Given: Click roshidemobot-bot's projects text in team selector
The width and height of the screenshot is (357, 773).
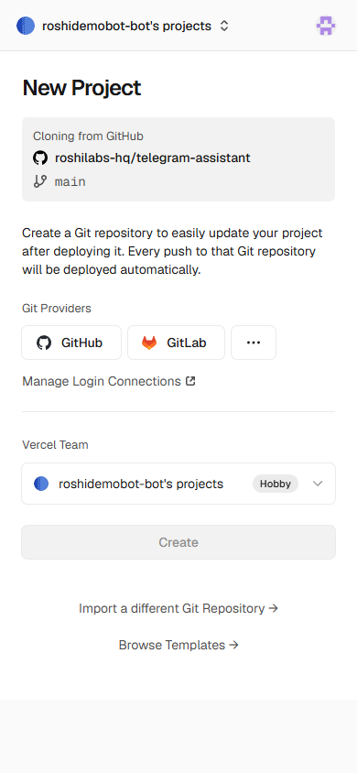Looking at the screenshot, I should point(141,484).
